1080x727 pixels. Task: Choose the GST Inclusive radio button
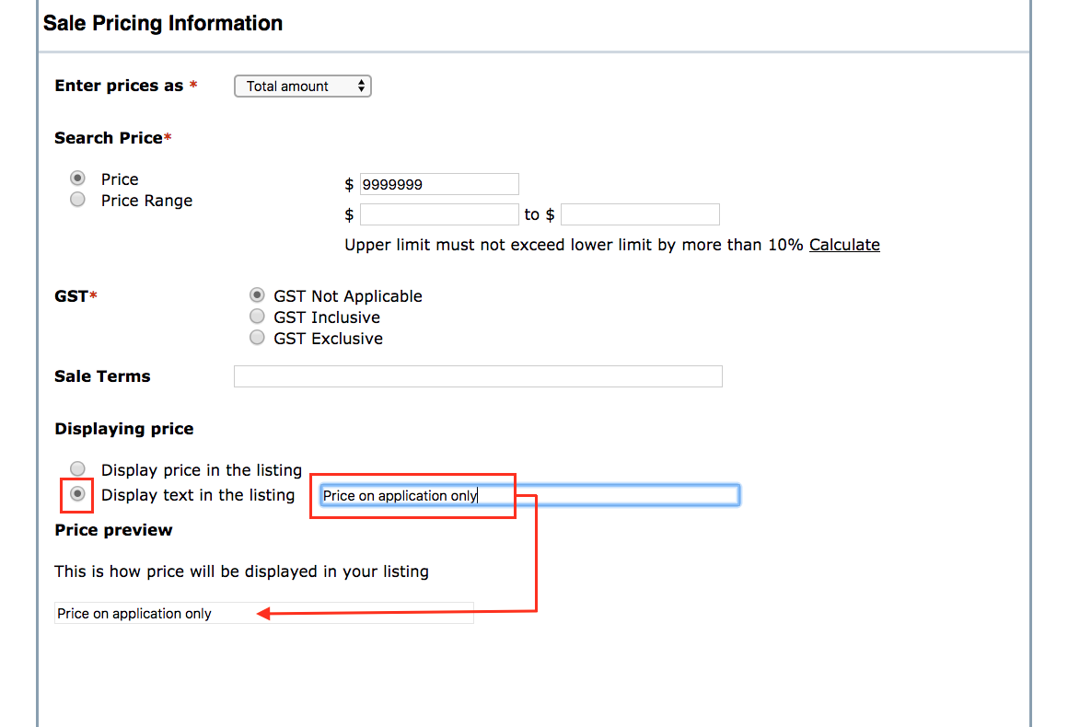point(258,317)
